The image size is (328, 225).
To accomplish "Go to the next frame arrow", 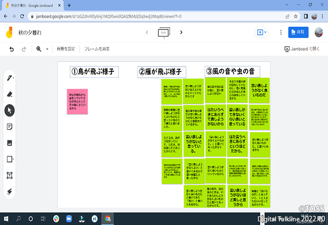I will tap(181, 32).
